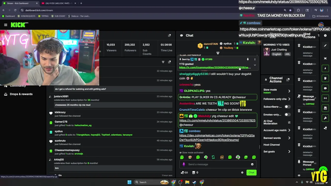Click the lightning bolt sidebar icon
Screen dimensions: 331x186
click(x=325, y=68)
